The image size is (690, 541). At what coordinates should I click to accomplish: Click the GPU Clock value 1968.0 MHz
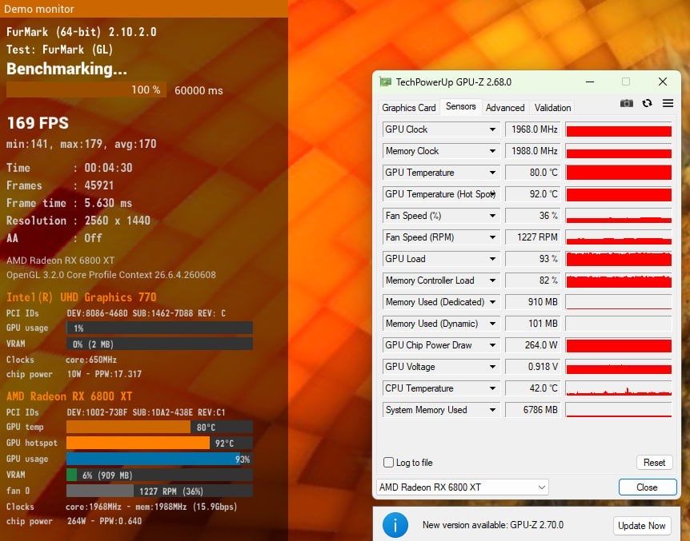[533, 129]
